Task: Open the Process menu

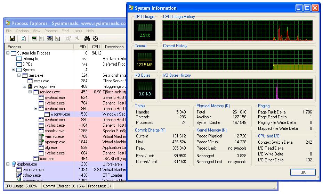Action: [51, 31]
